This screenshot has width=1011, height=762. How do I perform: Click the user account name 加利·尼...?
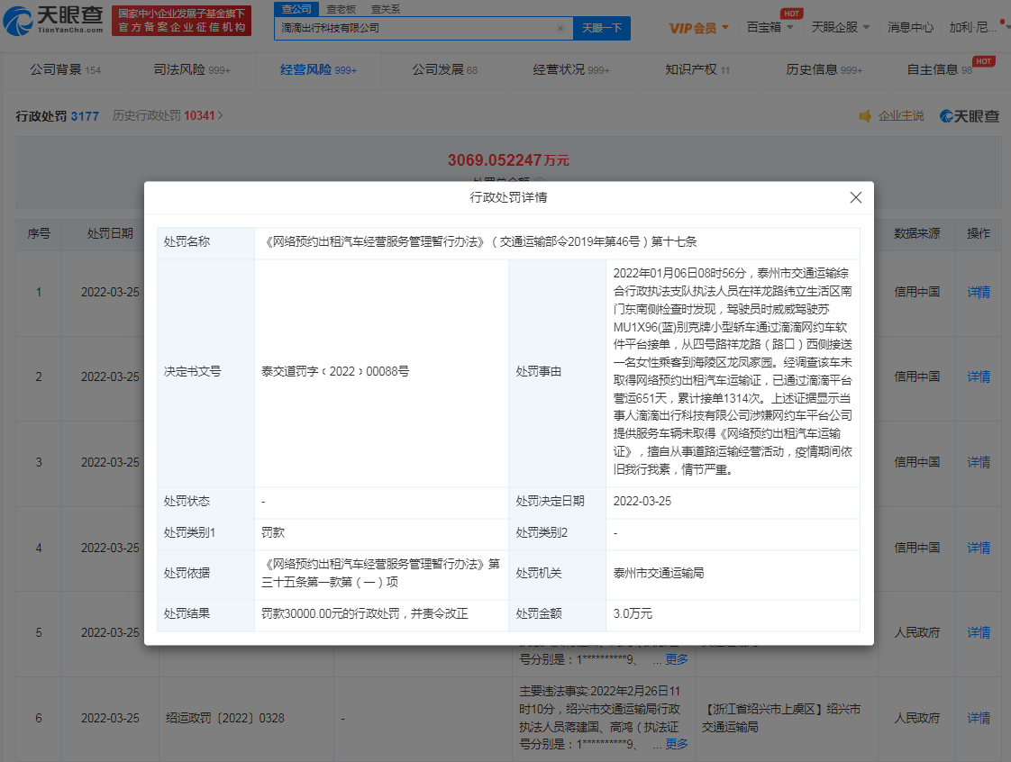(x=972, y=27)
